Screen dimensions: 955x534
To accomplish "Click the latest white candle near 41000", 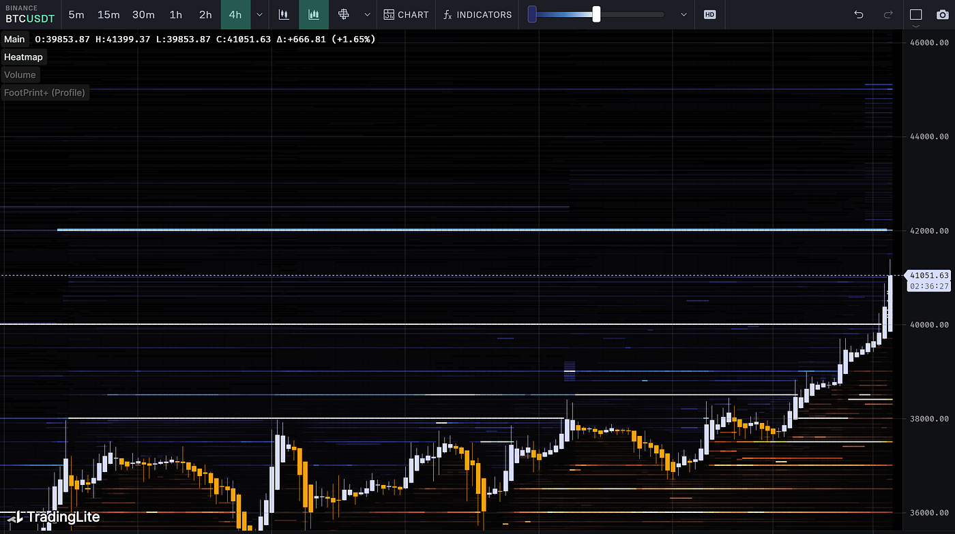I will coord(890,303).
